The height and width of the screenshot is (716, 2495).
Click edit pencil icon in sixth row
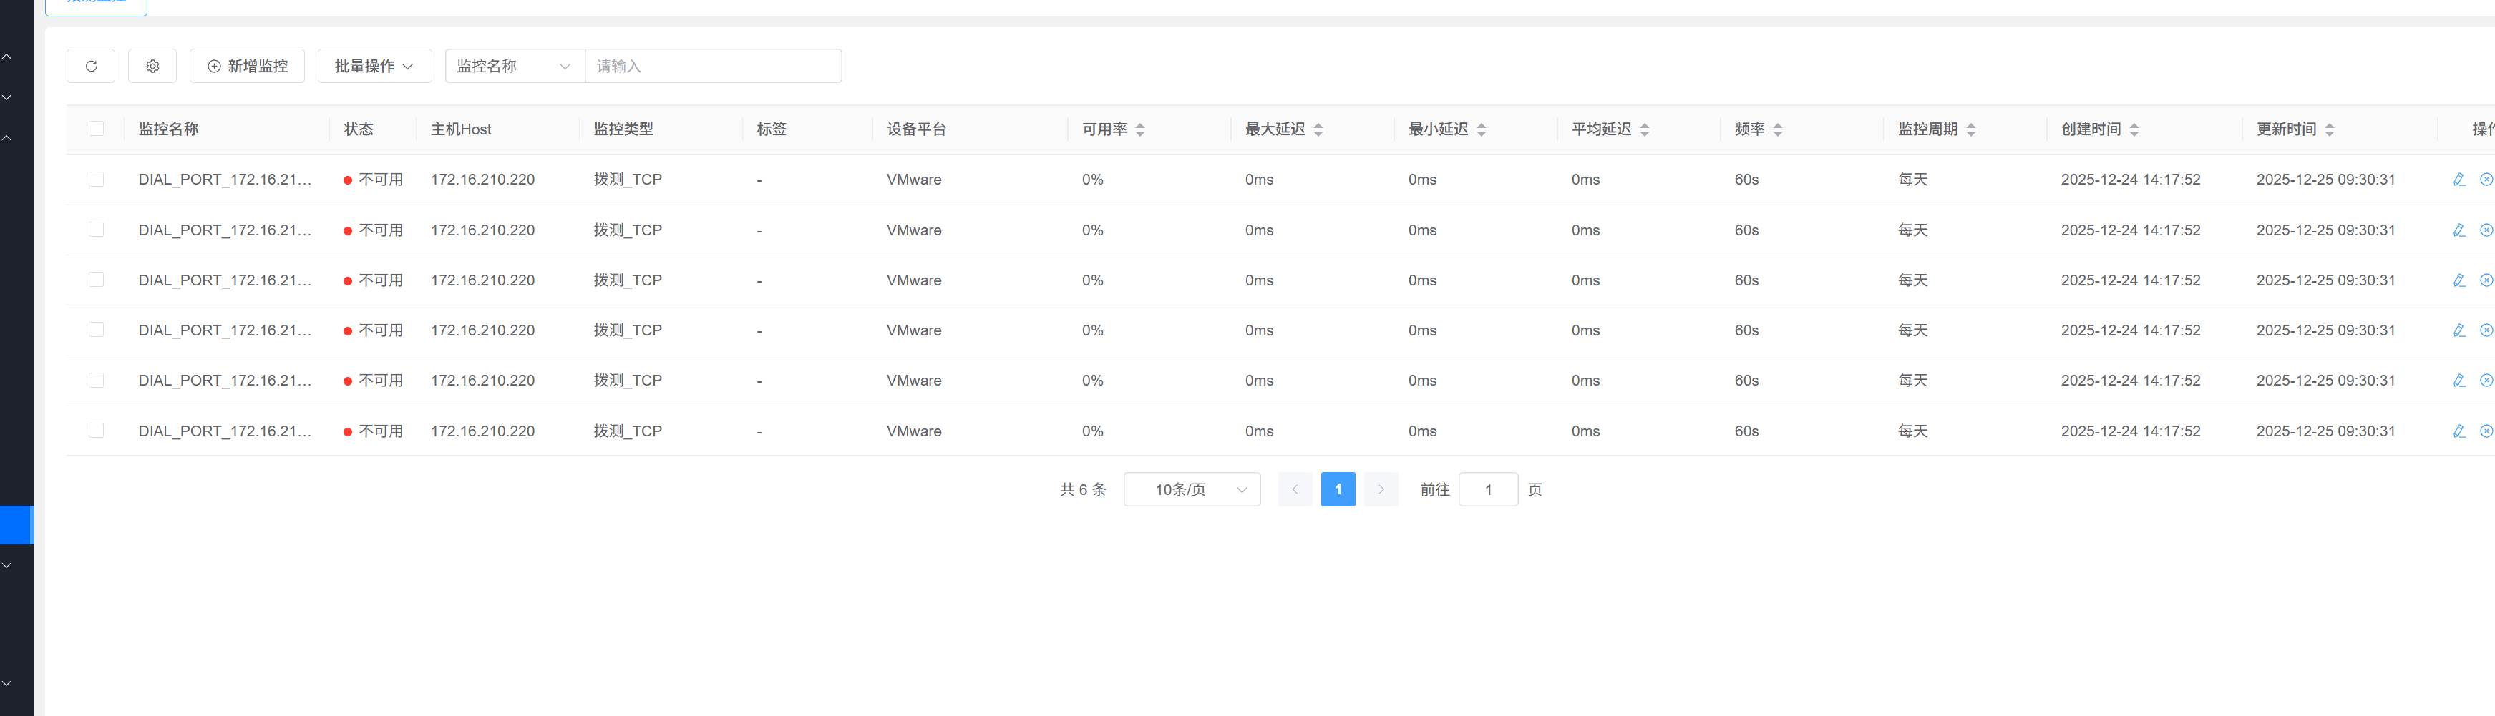(x=2459, y=431)
